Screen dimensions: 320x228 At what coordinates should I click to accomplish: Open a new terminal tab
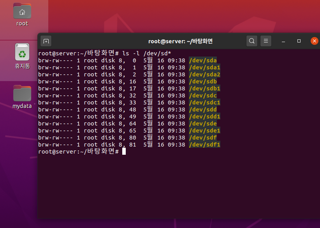(x=46, y=41)
